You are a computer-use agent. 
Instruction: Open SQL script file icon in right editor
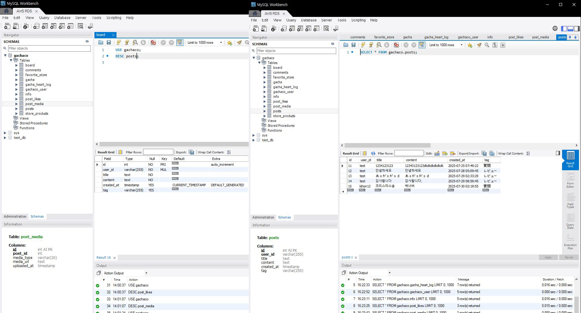click(346, 45)
